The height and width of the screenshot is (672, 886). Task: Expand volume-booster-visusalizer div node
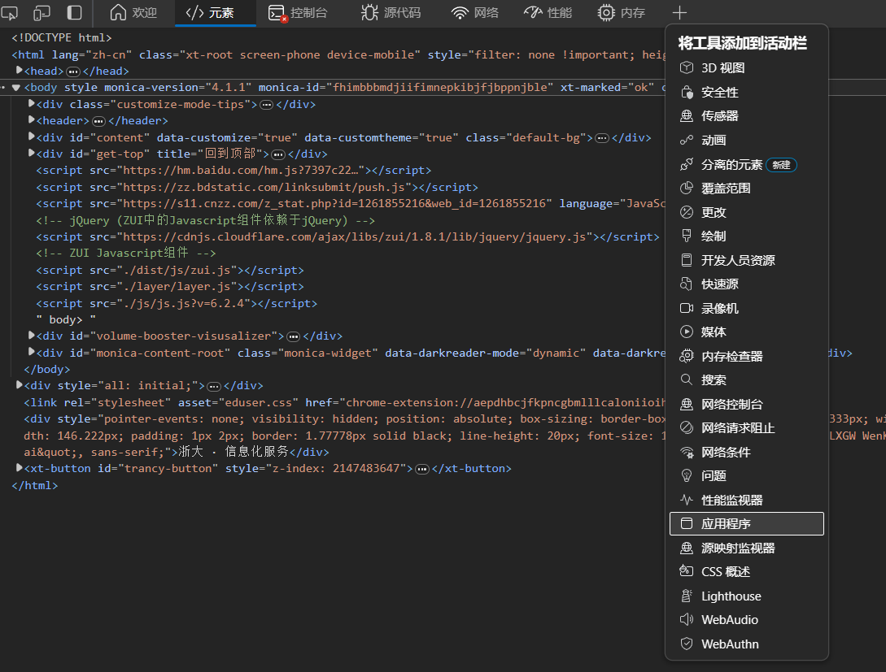tap(32, 335)
